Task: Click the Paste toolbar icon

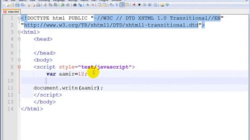Action: pyautogui.click(x=55, y=5)
